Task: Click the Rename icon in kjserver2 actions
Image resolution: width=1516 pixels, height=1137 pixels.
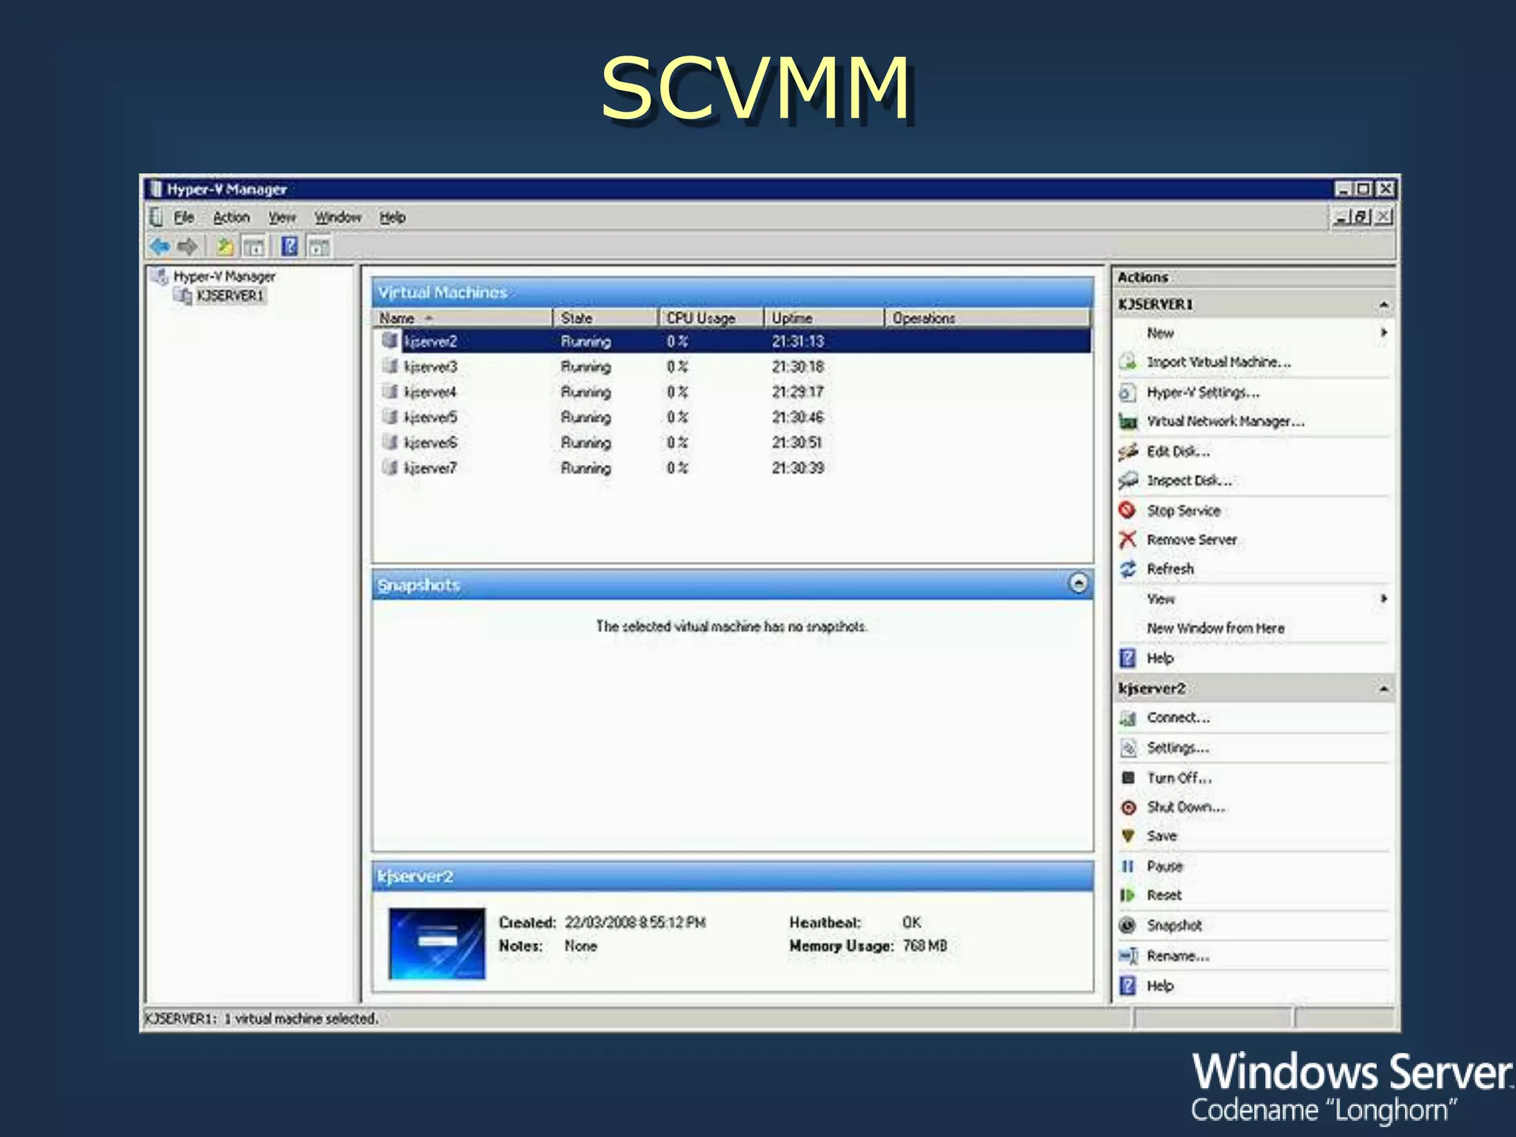Action: [x=1128, y=956]
